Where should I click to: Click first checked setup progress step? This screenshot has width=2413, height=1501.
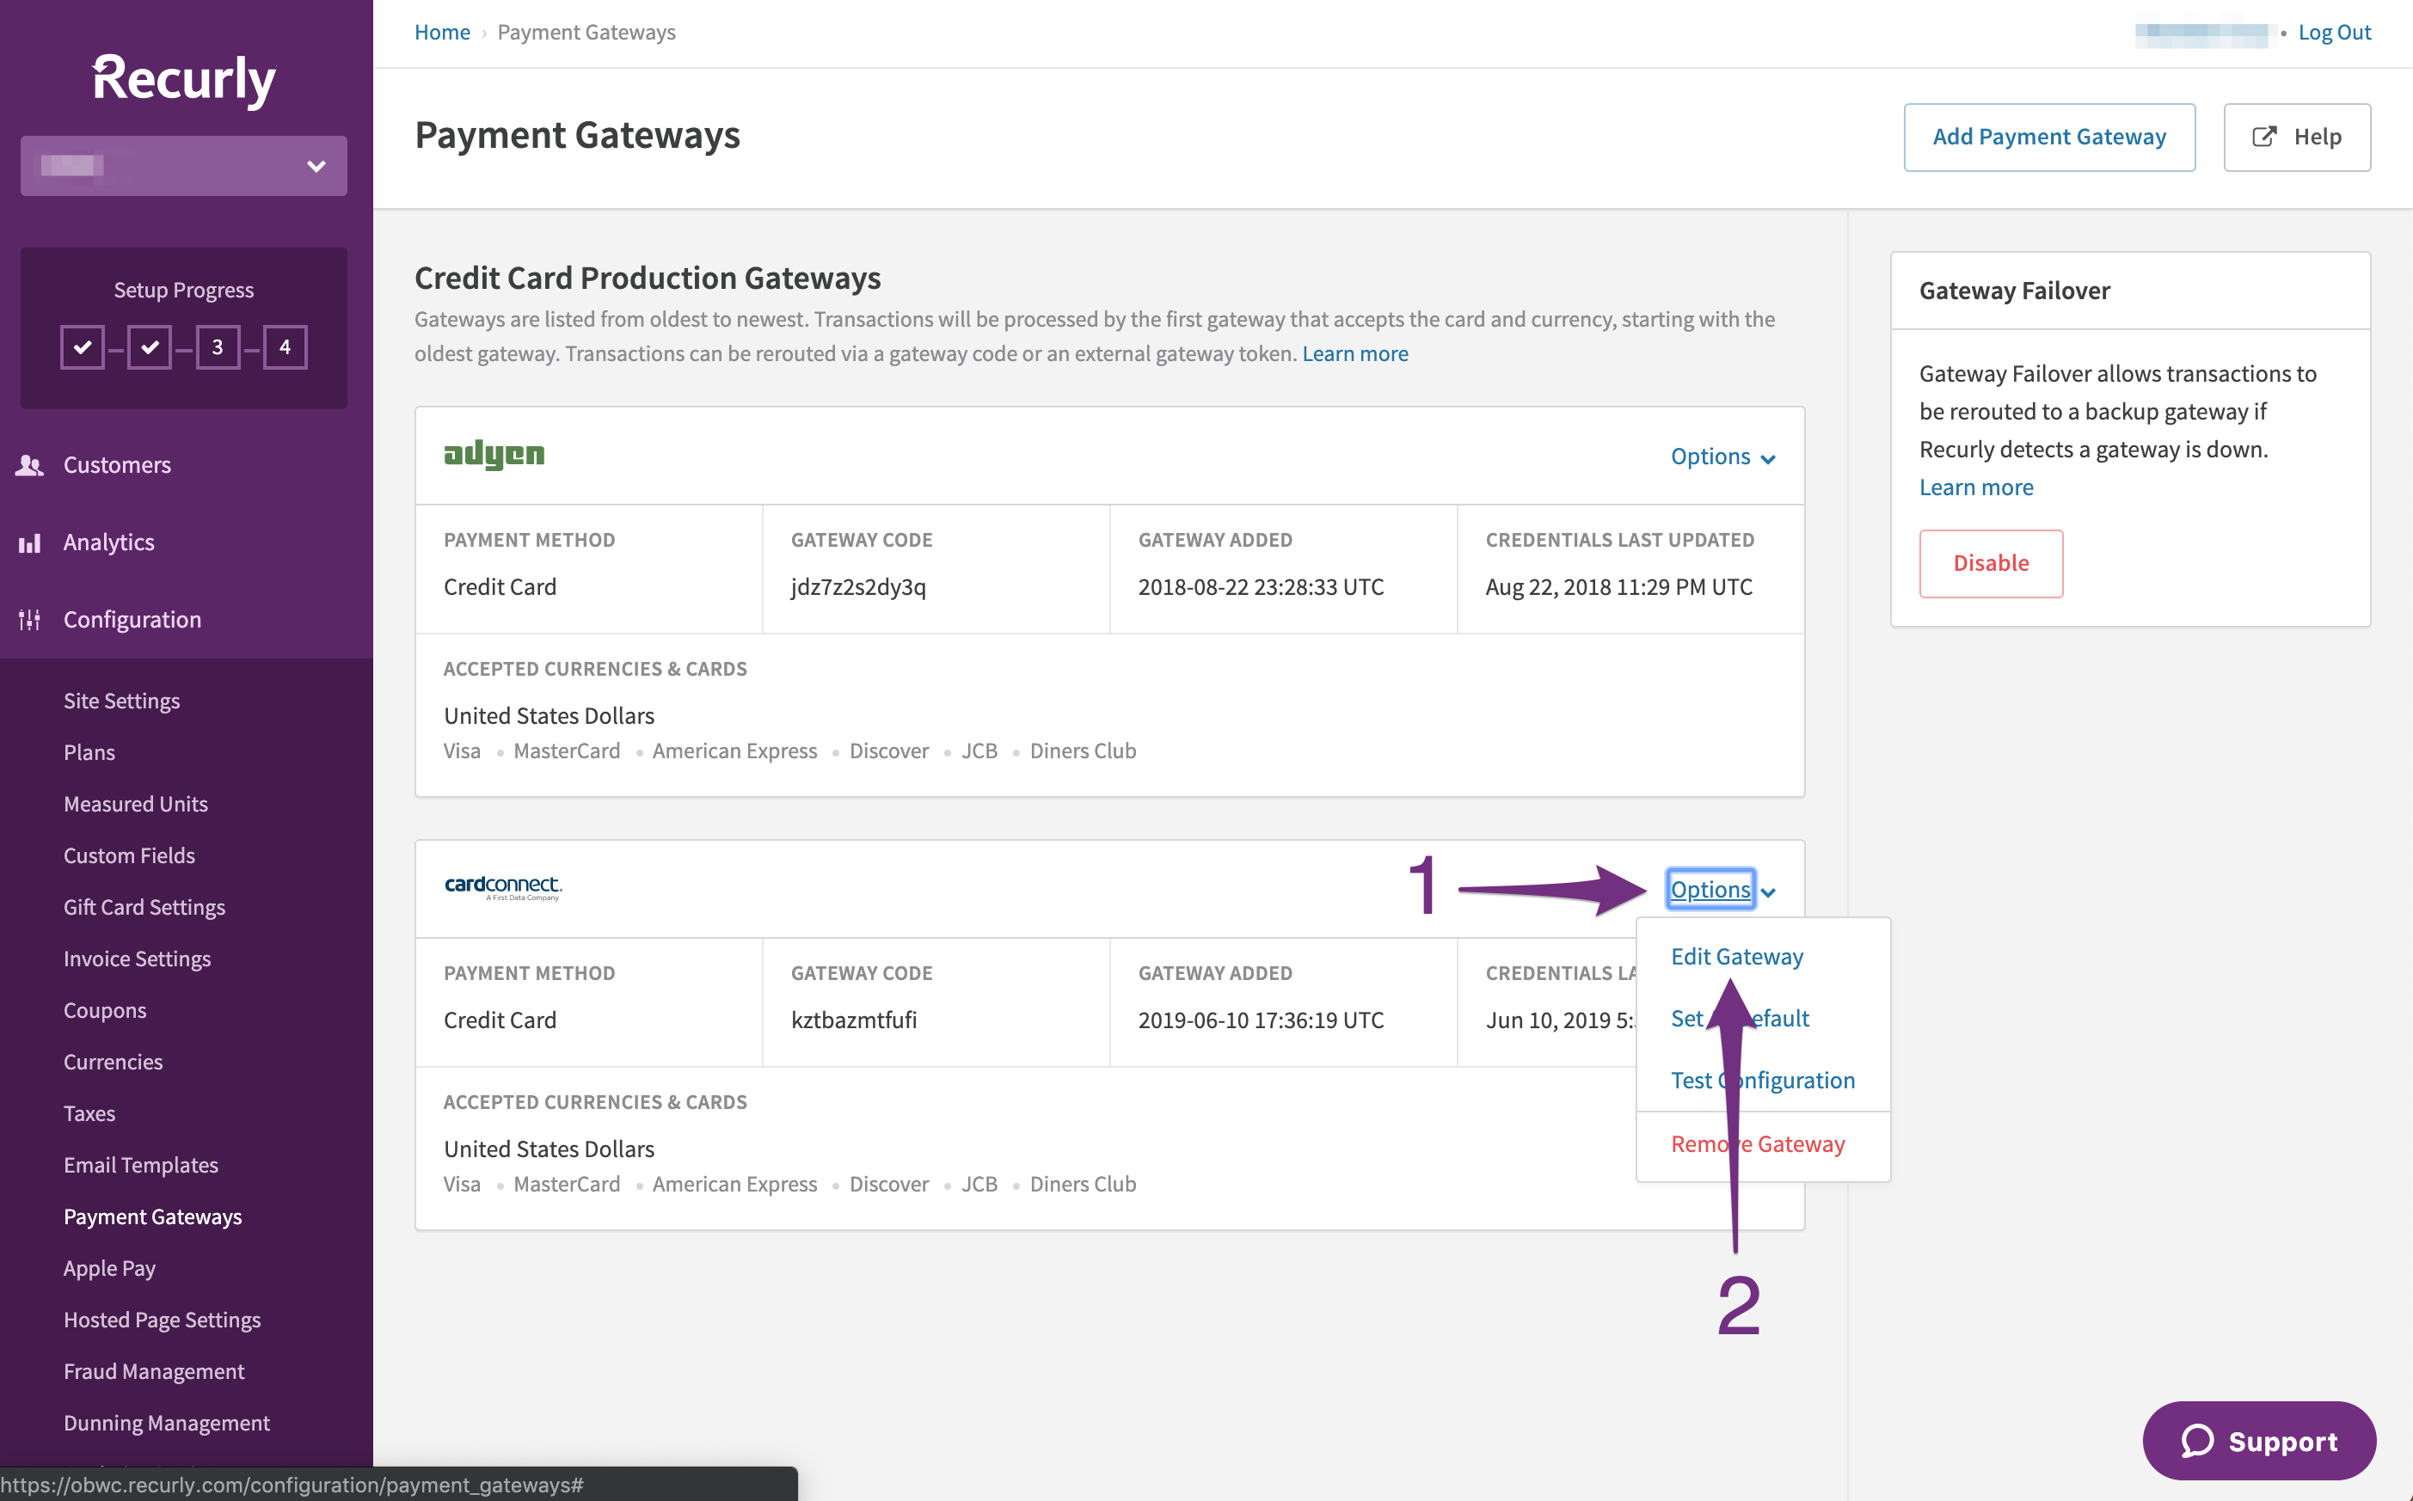(x=83, y=347)
